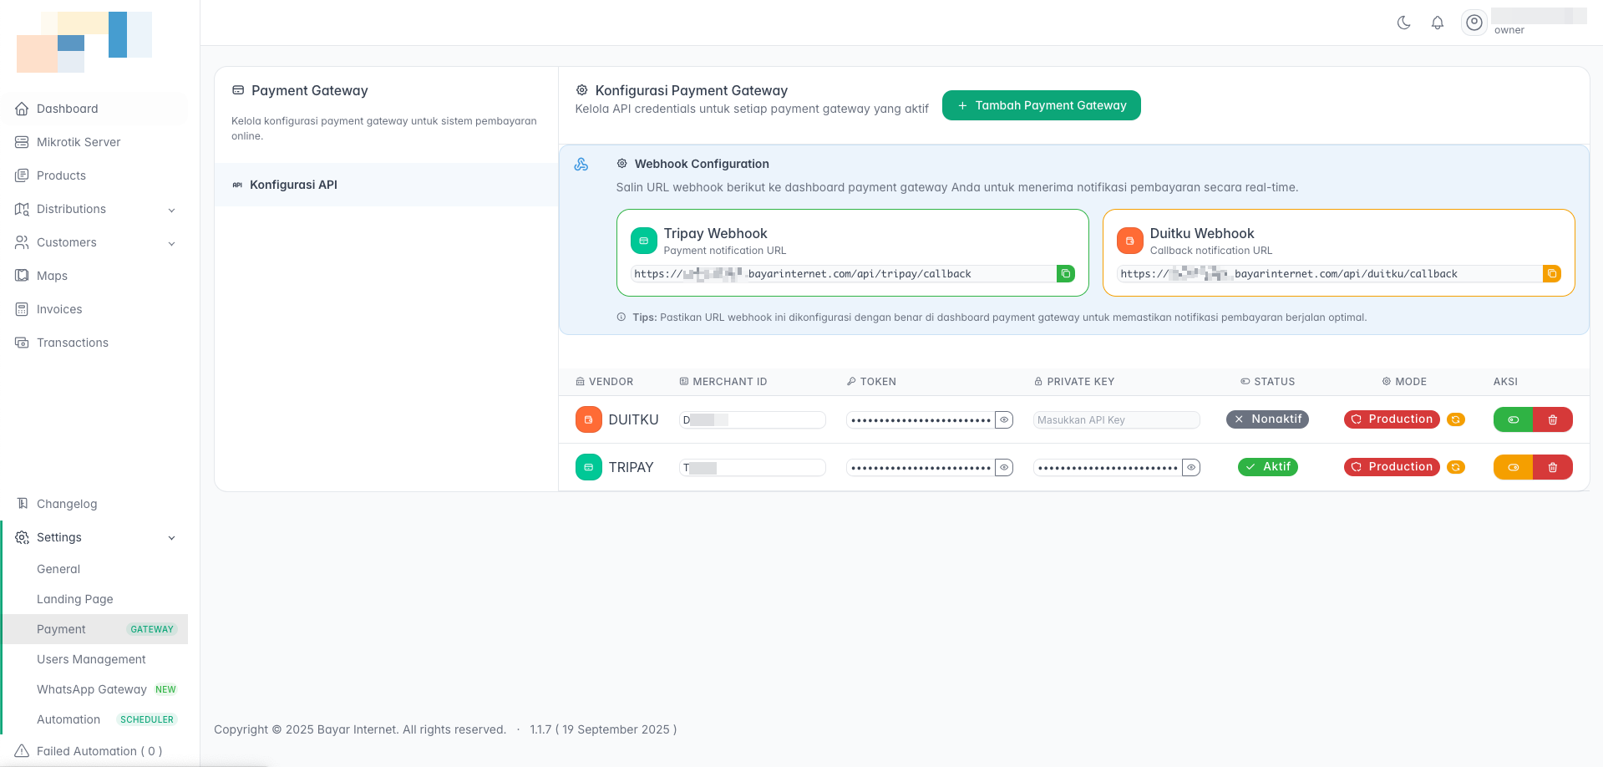Show the DUITKU token value
This screenshot has height=767, width=1603.
tap(1004, 419)
